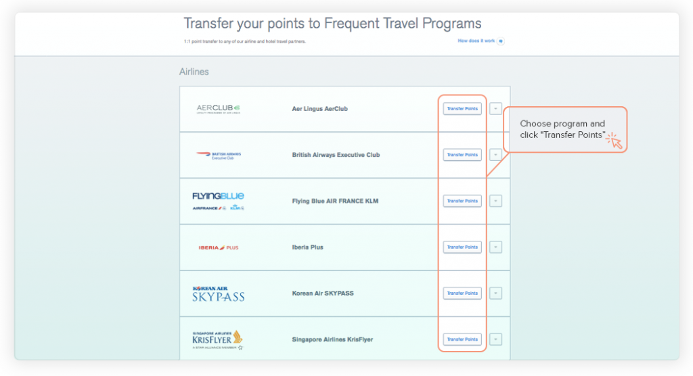Click the chat bubble icon beside How does it work

pyautogui.click(x=501, y=41)
